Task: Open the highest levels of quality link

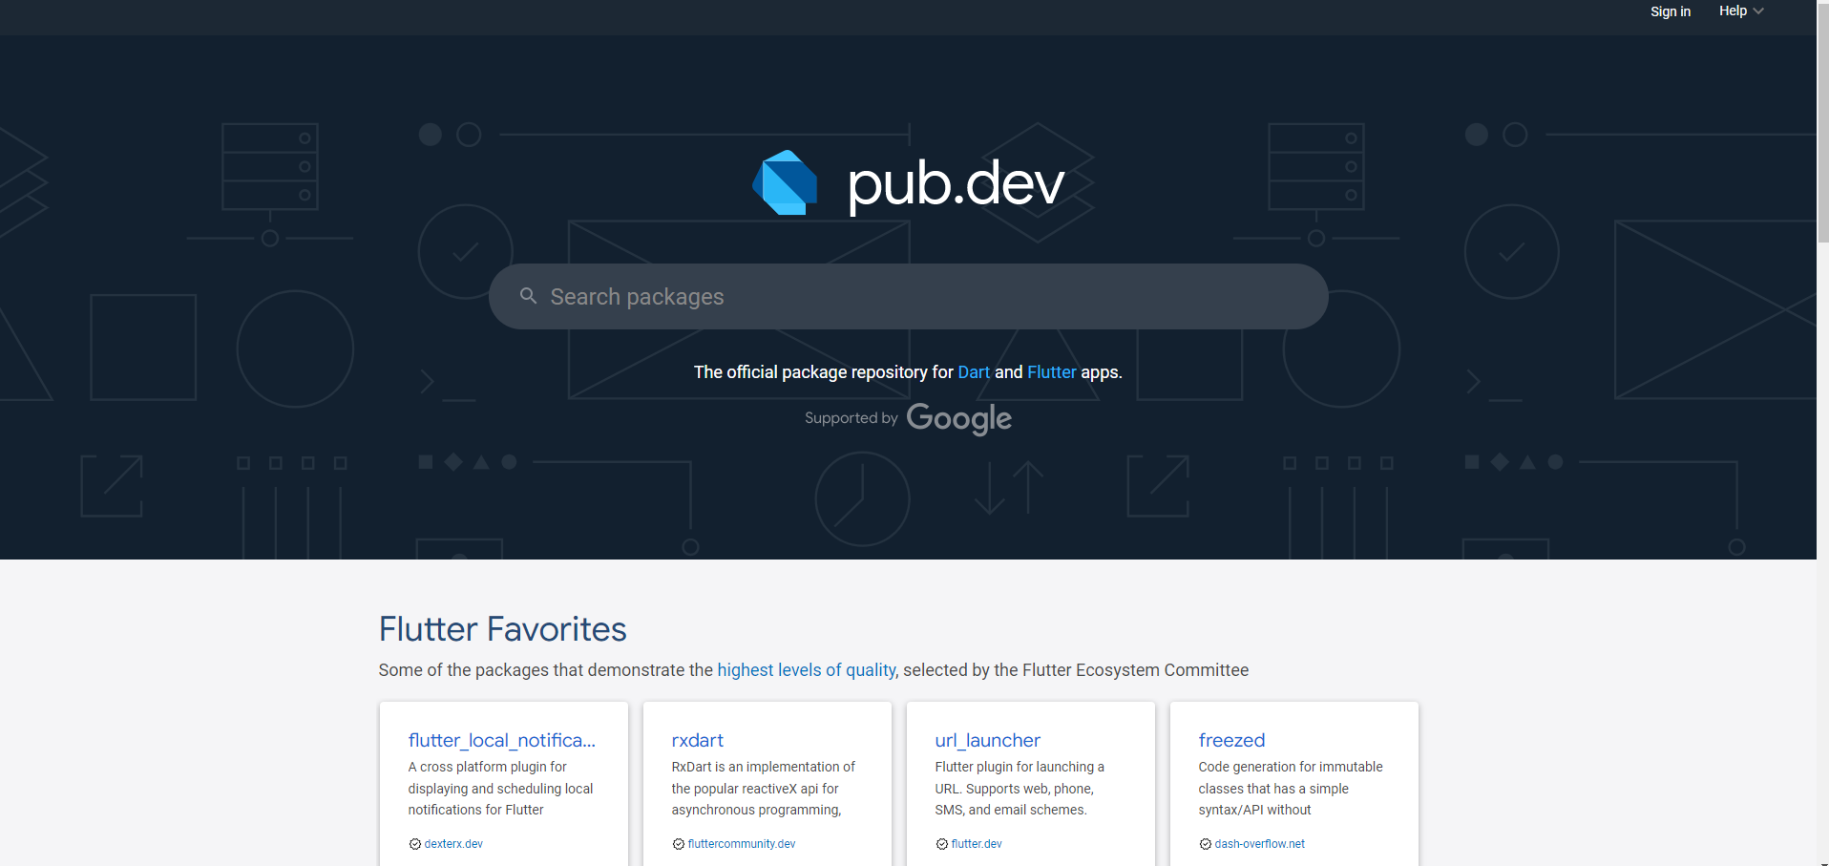Action: point(807,670)
